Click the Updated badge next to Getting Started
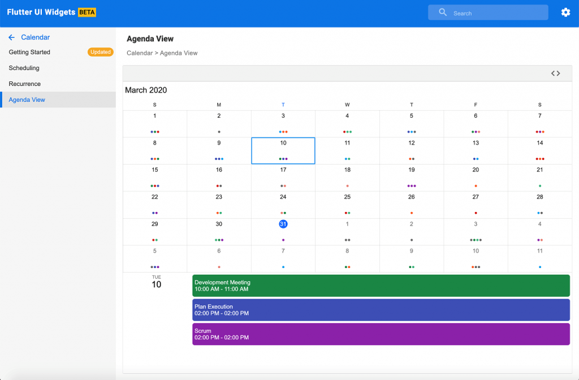579x380 pixels. 101,52
